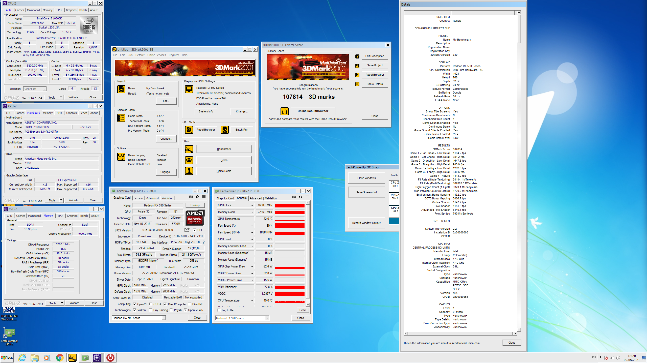Toggle the Ray Tracing checkbox
Screen dimensions: 647x363
pos(151,310)
